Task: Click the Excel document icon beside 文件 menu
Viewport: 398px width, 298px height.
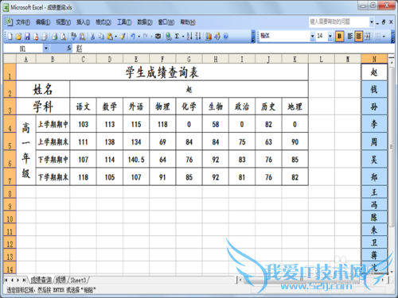Action: 10,22
